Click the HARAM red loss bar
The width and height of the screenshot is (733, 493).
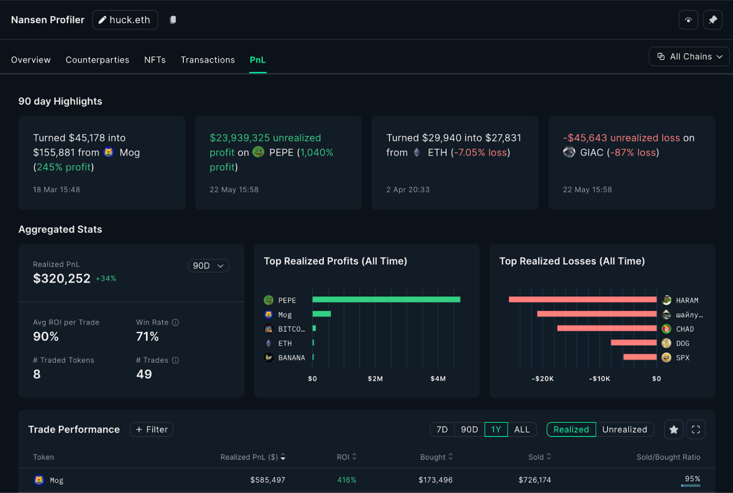point(583,300)
